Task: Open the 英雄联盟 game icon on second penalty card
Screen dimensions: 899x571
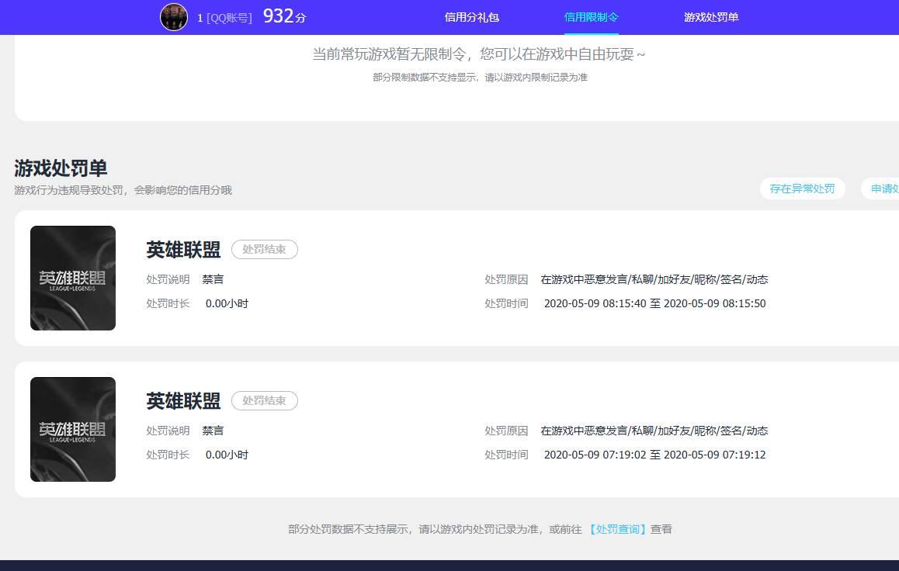Action: [x=72, y=429]
